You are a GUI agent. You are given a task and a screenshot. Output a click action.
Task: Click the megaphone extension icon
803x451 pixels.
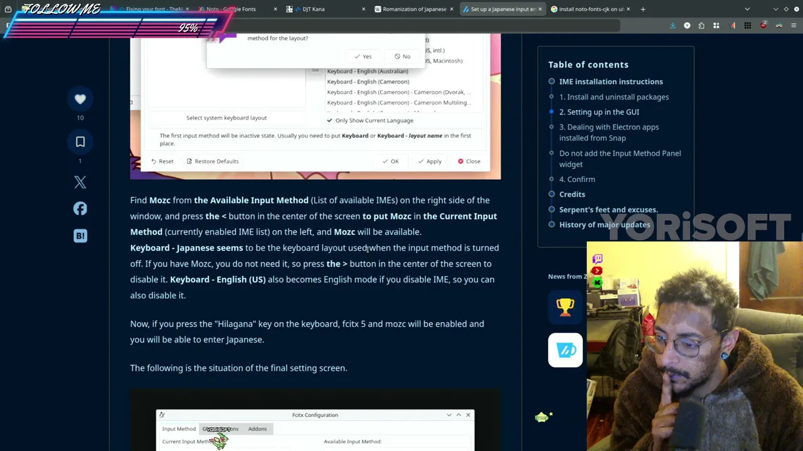click(732, 26)
